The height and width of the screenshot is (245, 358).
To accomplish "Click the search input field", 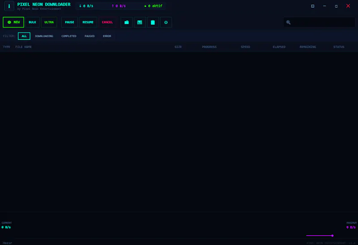I will (319, 22).
